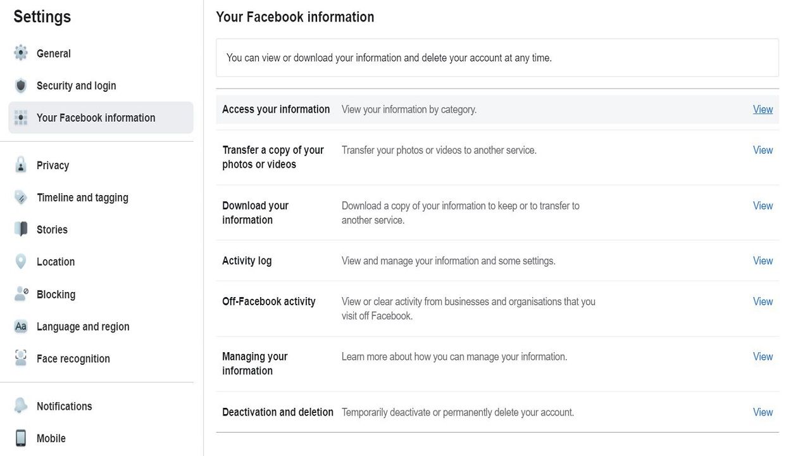The height and width of the screenshot is (456, 810).
Task: Click the Face recognition icon
Action: point(21,358)
